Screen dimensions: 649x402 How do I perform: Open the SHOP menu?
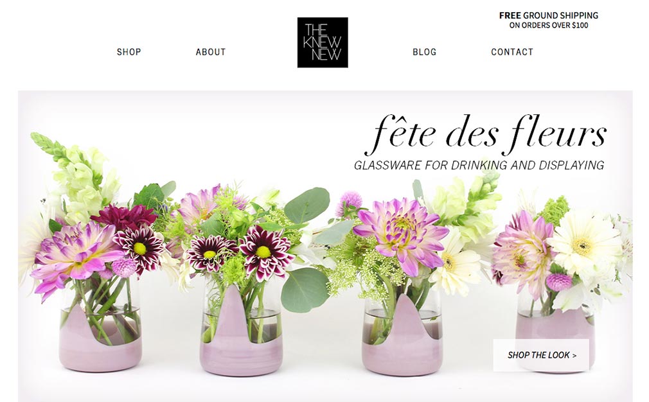(x=129, y=52)
